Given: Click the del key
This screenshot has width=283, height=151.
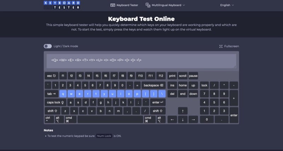Looking at the screenshot, I should pos(172,94).
